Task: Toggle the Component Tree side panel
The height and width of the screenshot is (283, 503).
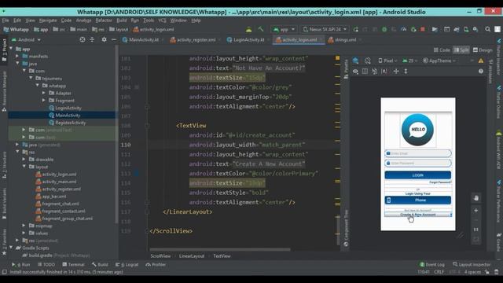Action: (346, 228)
